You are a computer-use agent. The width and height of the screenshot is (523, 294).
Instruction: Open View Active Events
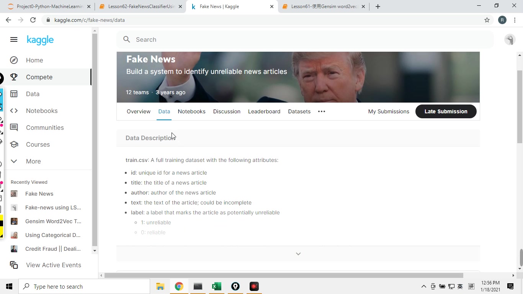click(x=46, y=265)
